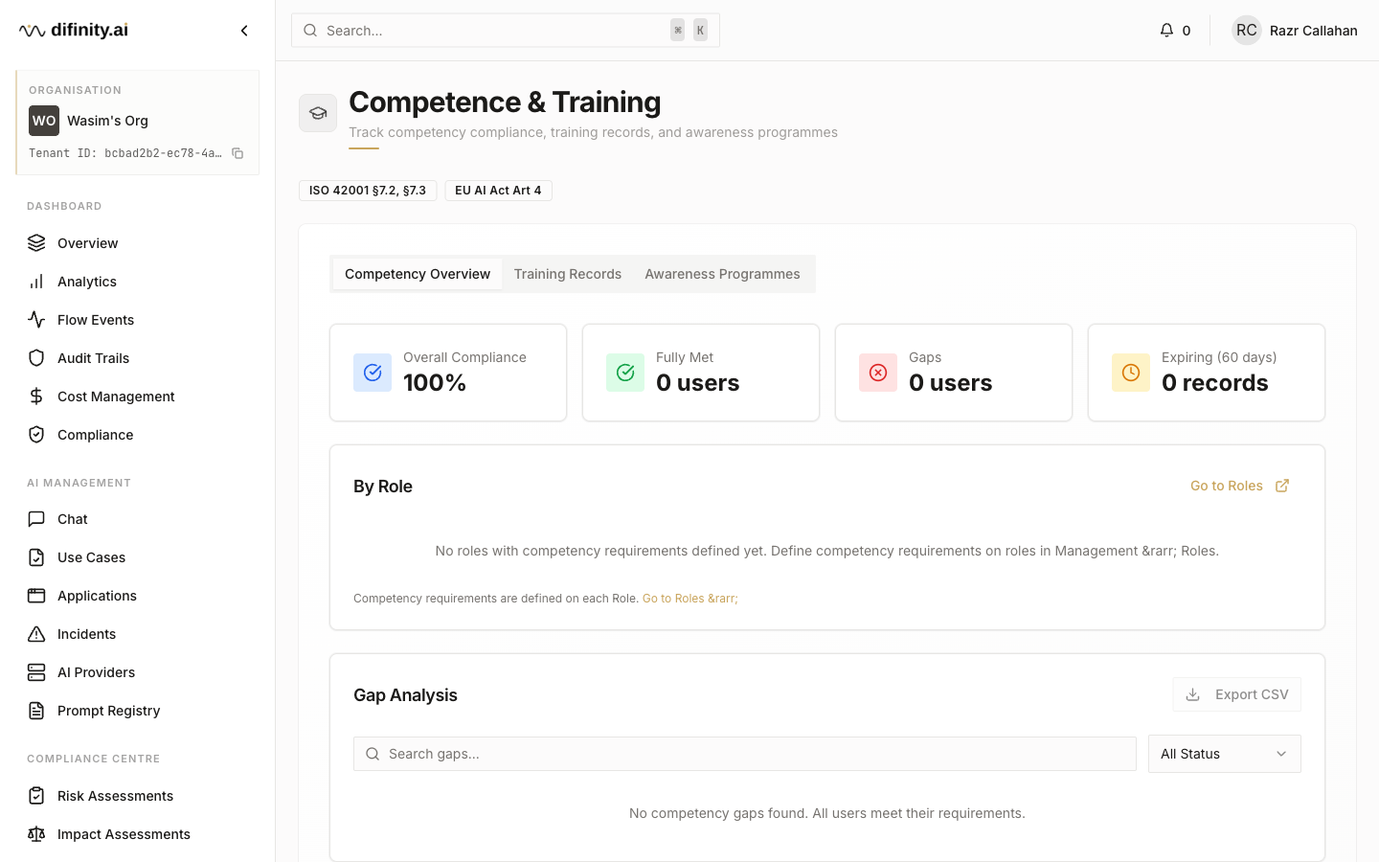The height and width of the screenshot is (862, 1379).
Task: Click the Applications window icon
Action: point(36,596)
